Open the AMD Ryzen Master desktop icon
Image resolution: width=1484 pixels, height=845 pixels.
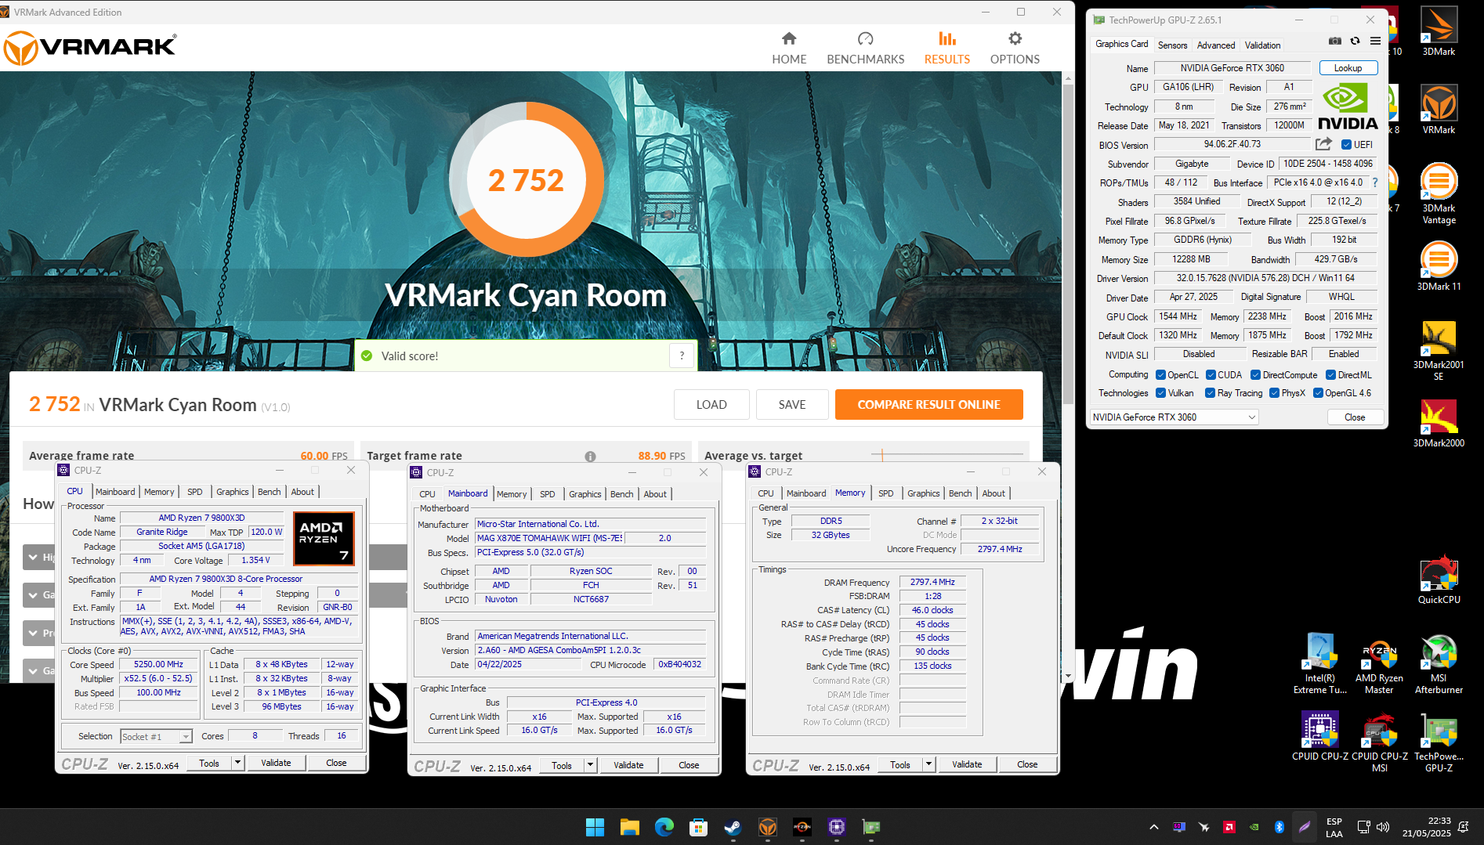[x=1379, y=663]
